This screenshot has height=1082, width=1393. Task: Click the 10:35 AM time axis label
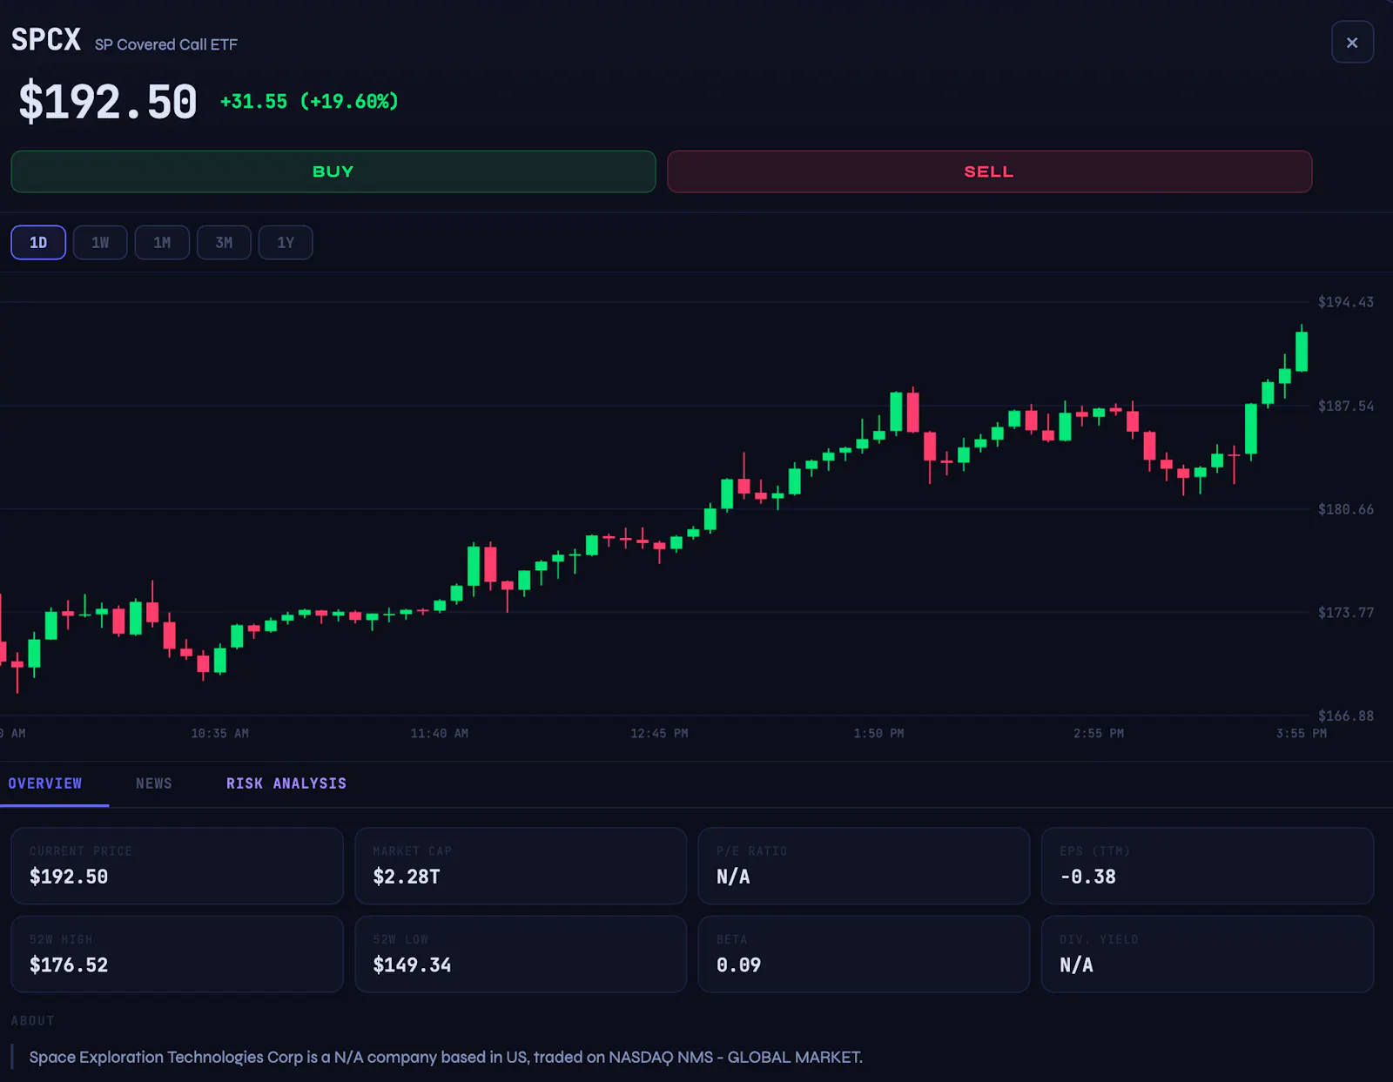click(220, 734)
